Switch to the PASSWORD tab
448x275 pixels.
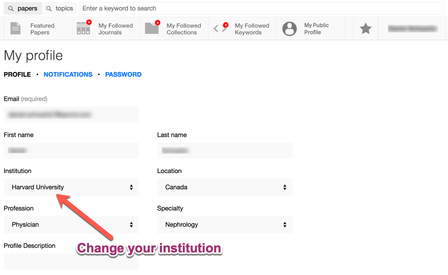click(x=123, y=74)
